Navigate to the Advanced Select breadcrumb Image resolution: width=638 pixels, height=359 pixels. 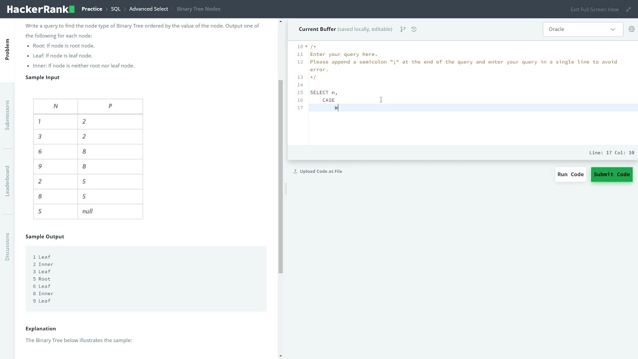[x=149, y=9]
